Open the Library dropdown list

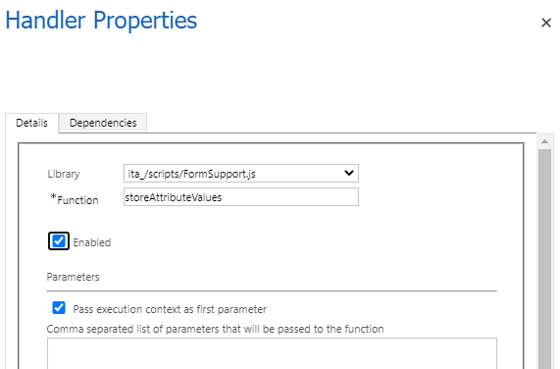[x=241, y=174]
